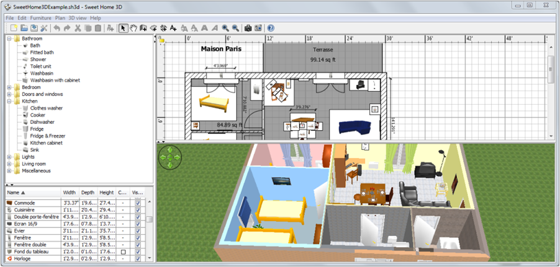The width and height of the screenshot is (560, 267).
Task: Click the Paste clipboard icon
Action: [97, 28]
